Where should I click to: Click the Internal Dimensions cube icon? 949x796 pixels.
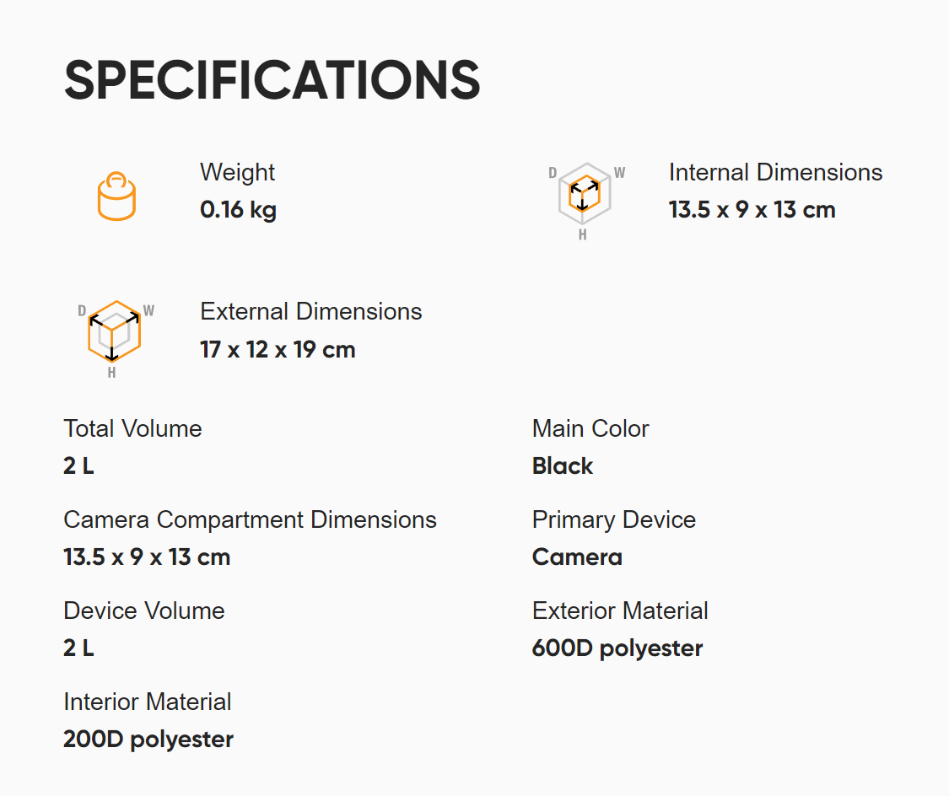tap(585, 197)
